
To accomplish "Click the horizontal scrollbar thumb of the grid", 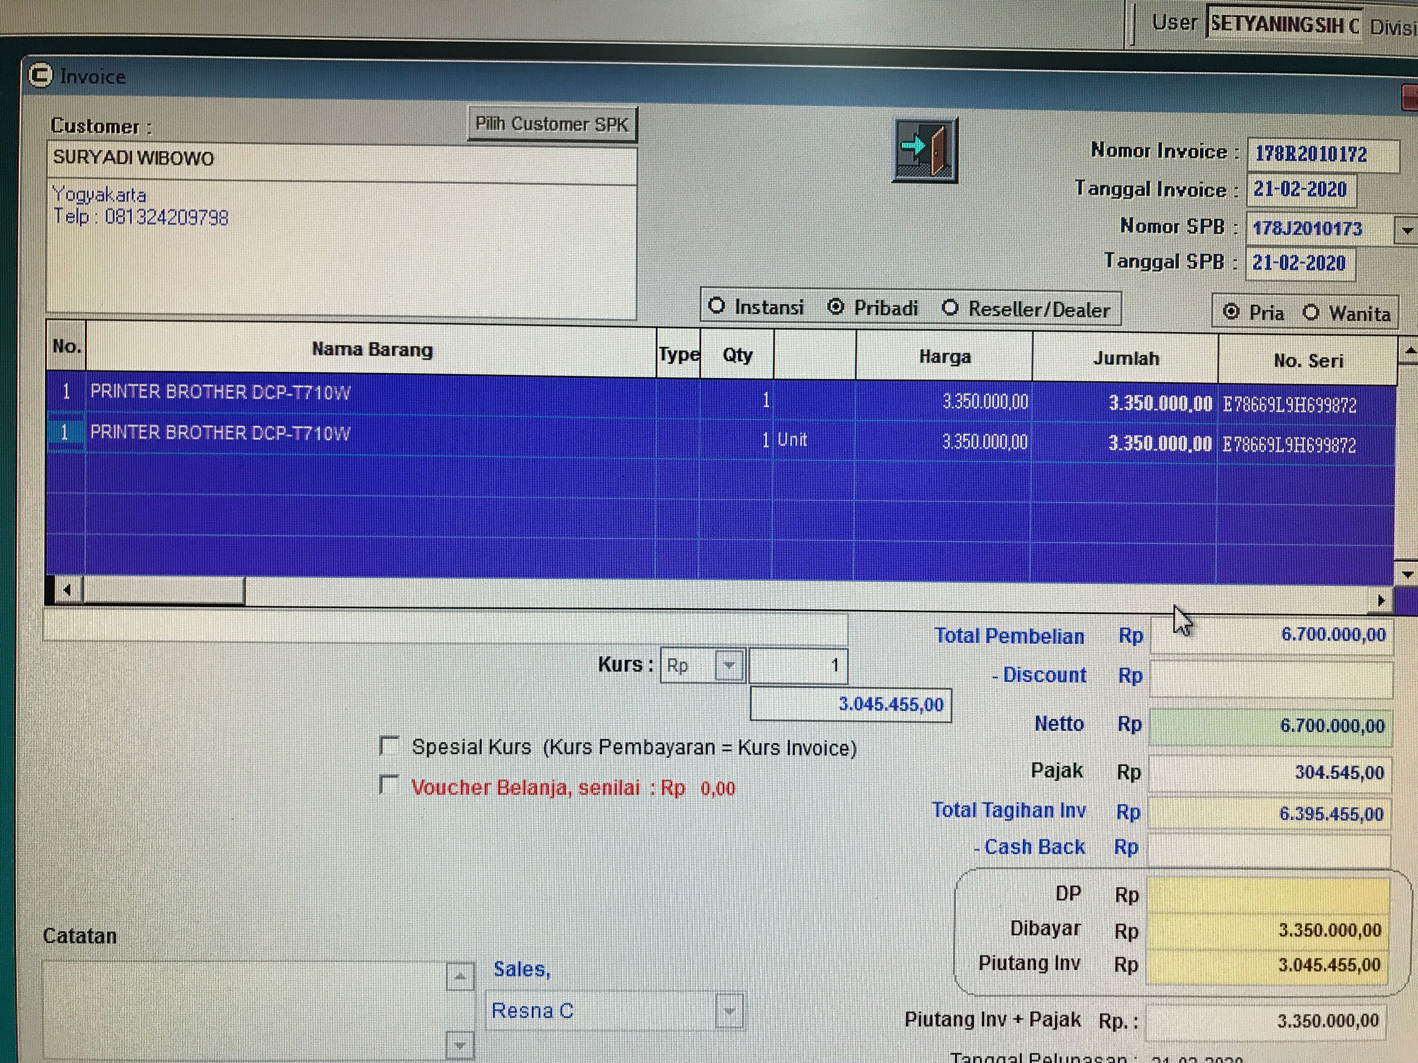I will click(x=164, y=590).
